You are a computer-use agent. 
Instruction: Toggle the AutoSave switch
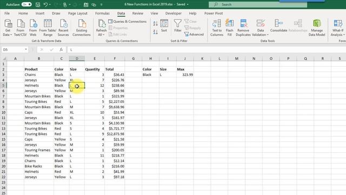pyautogui.click(x=26, y=4)
